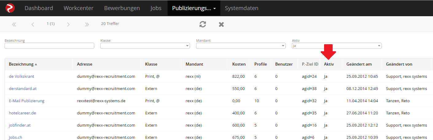Sort by Geändert am column
Screen dimensions: 433x140
coord(359,64)
